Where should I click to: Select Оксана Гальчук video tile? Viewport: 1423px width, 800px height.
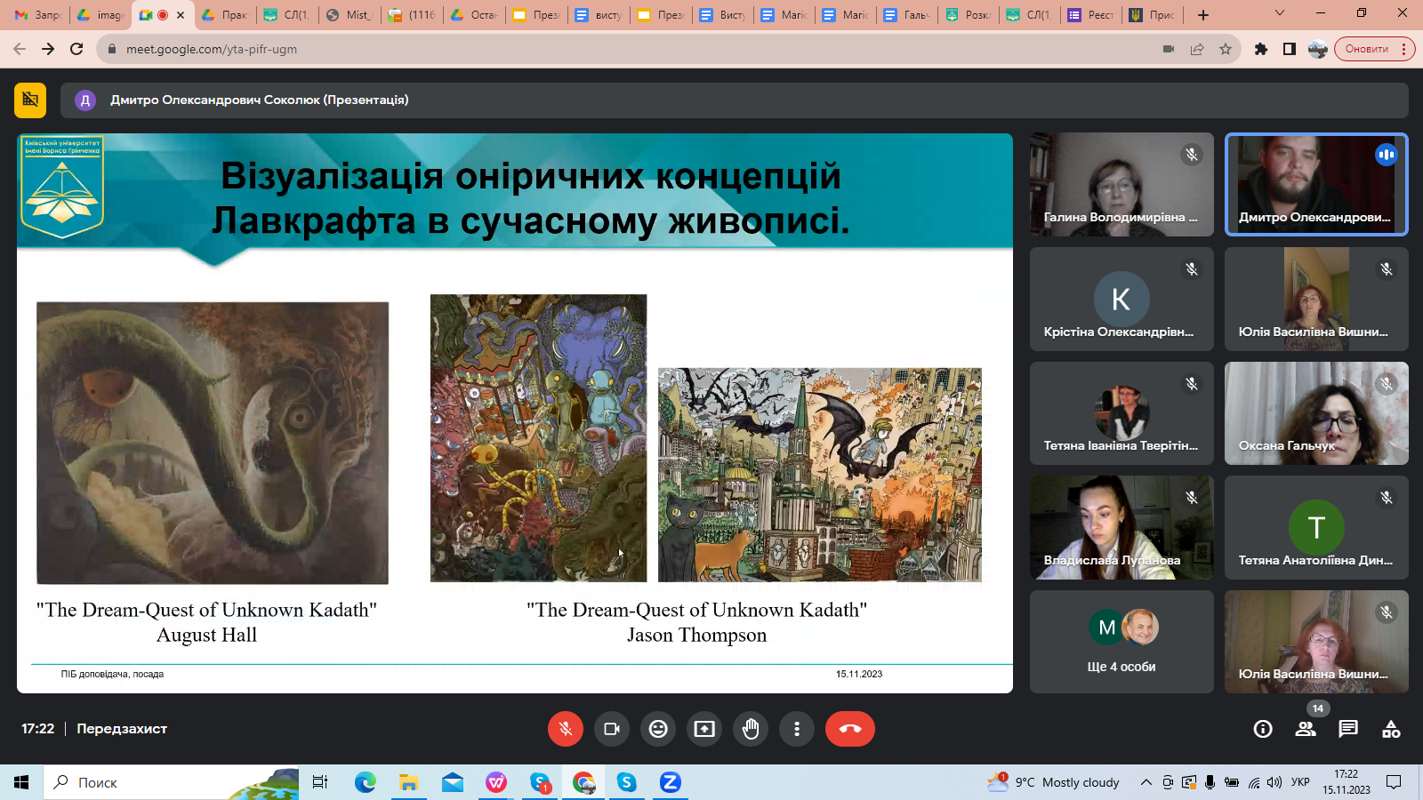1315,413
